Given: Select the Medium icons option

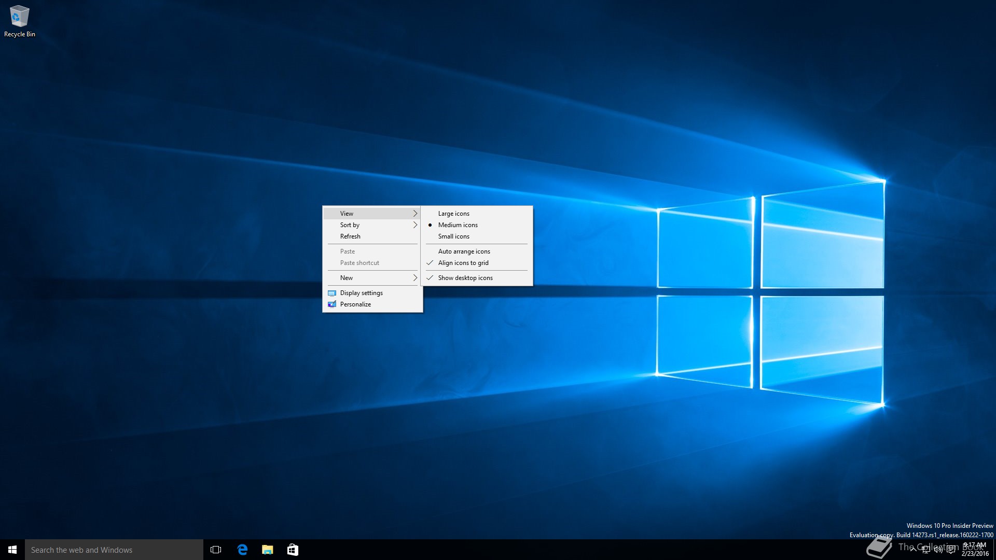Looking at the screenshot, I should coord(476,225).
